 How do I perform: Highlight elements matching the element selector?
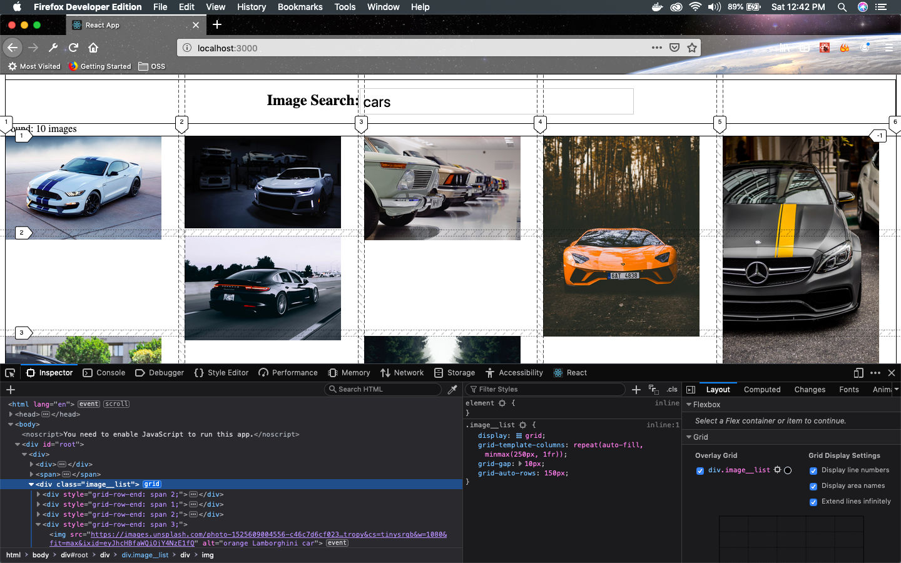click(x=502, y=403)
